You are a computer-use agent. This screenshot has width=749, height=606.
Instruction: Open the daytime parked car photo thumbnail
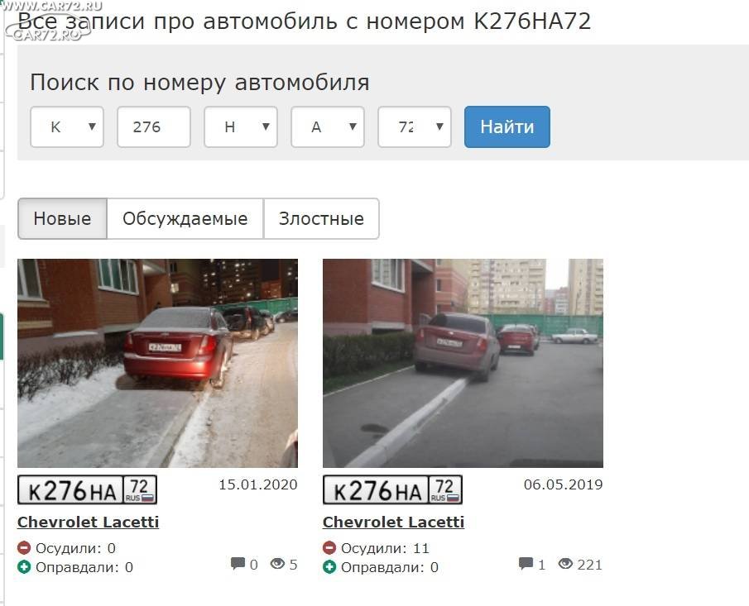click(463, 363)
